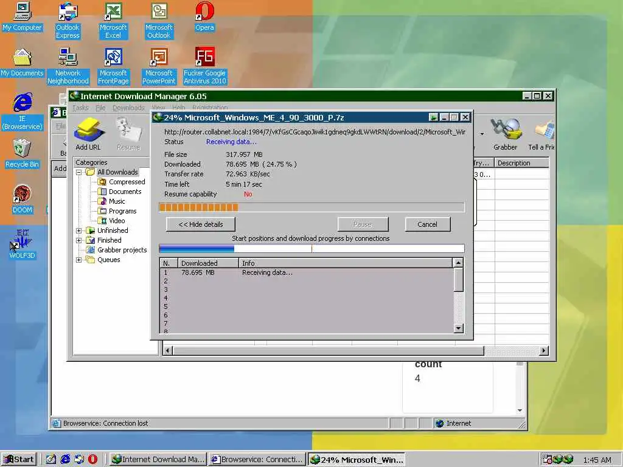This screenshot has height=467, width=623.
Task: Open the My Computer desktop icon
Action: tap(23, 16)
